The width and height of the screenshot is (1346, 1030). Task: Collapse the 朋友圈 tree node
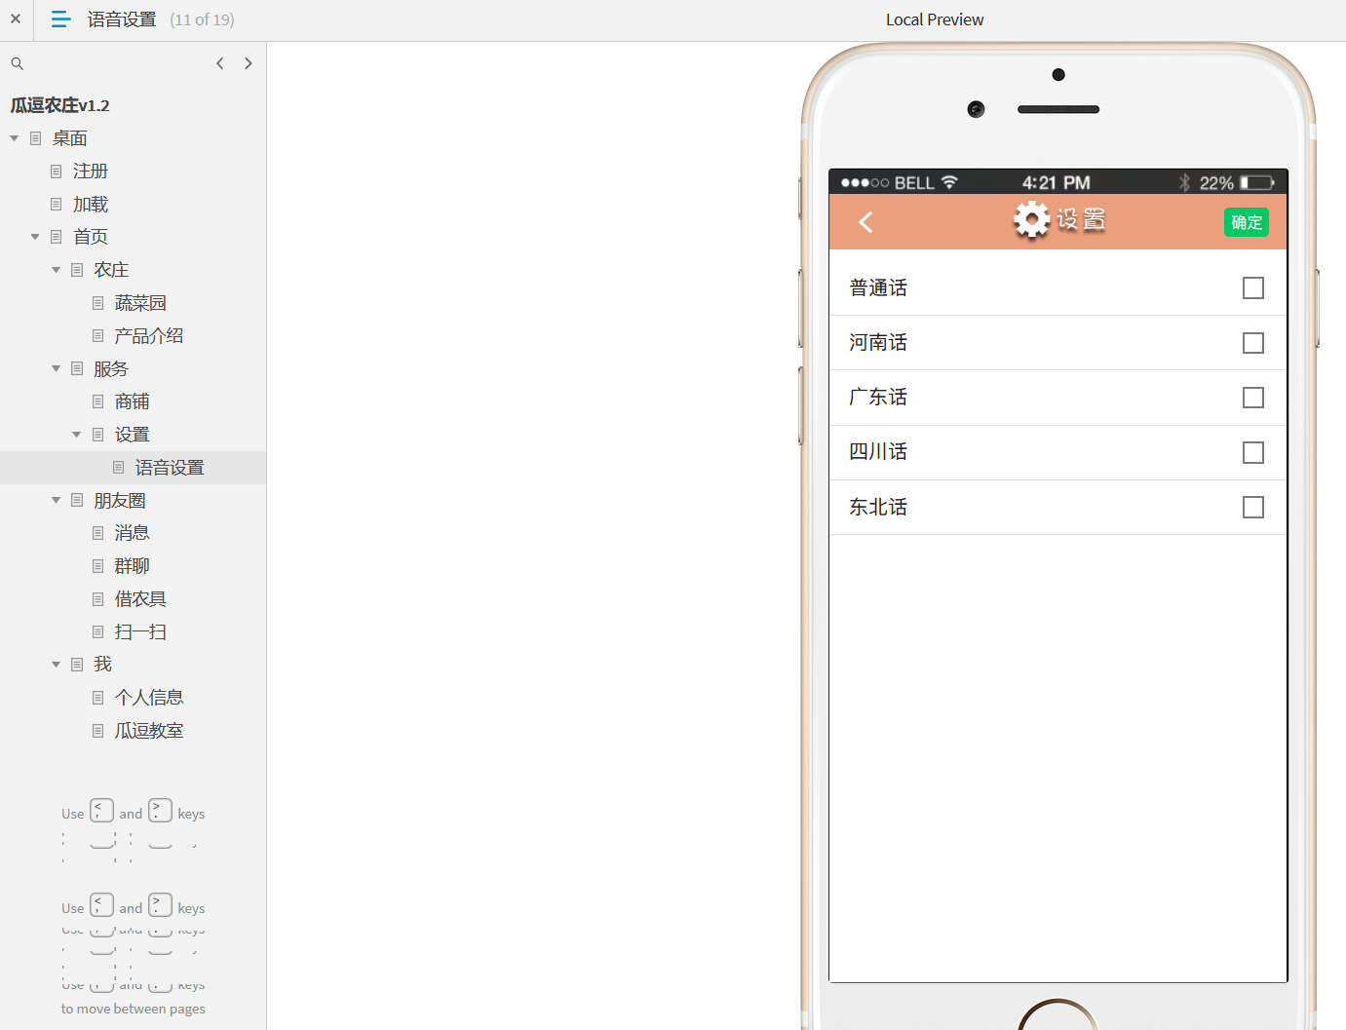[x=56, y=500]
